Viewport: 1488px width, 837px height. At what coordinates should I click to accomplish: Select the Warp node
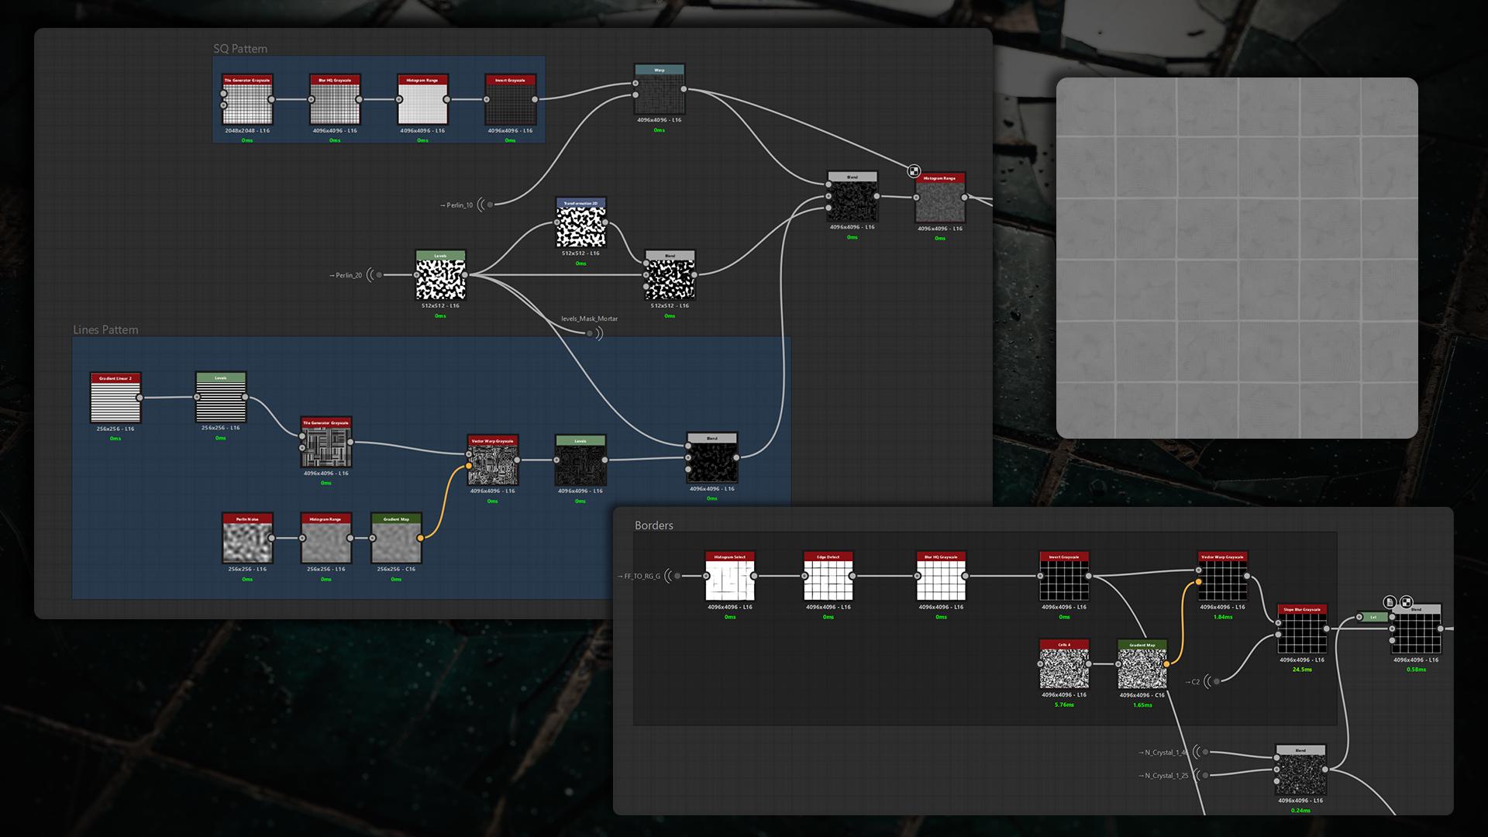click(x=660, y=89)
